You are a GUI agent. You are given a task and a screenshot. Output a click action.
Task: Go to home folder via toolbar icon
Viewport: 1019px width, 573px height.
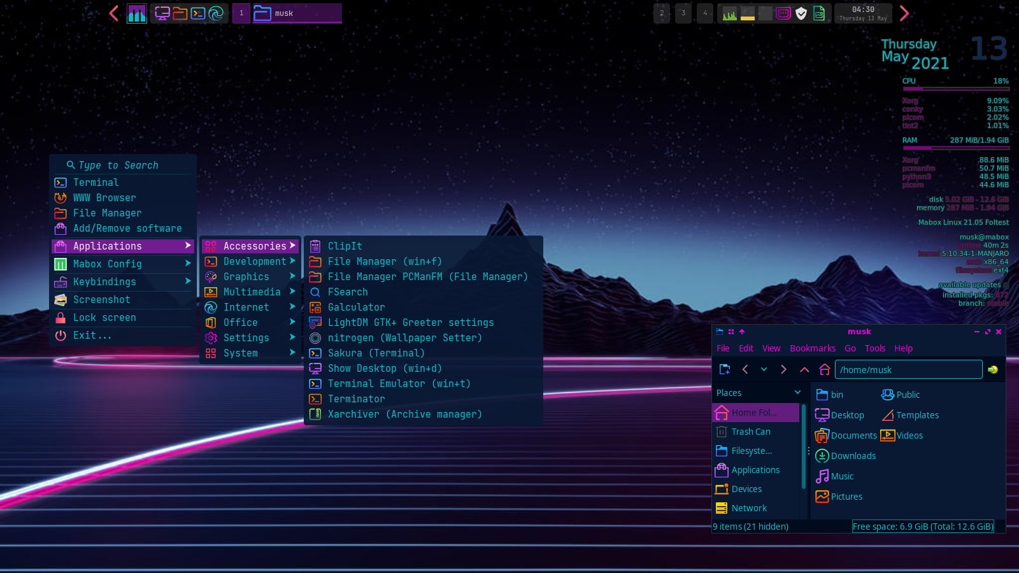coord(825,369)
